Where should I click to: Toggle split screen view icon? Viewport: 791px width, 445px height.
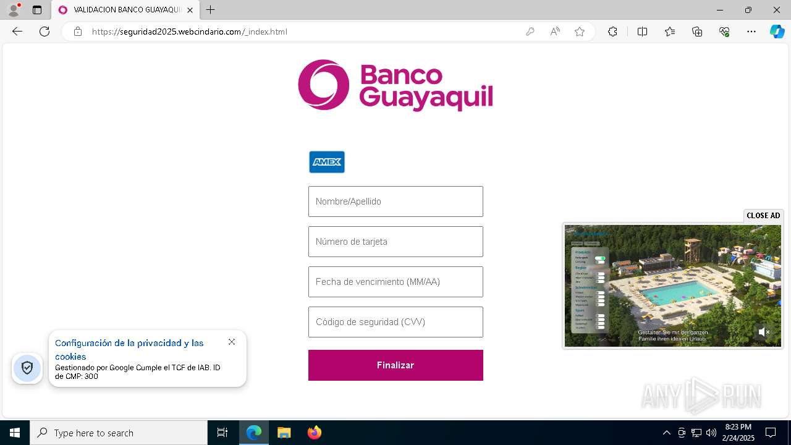642,32
